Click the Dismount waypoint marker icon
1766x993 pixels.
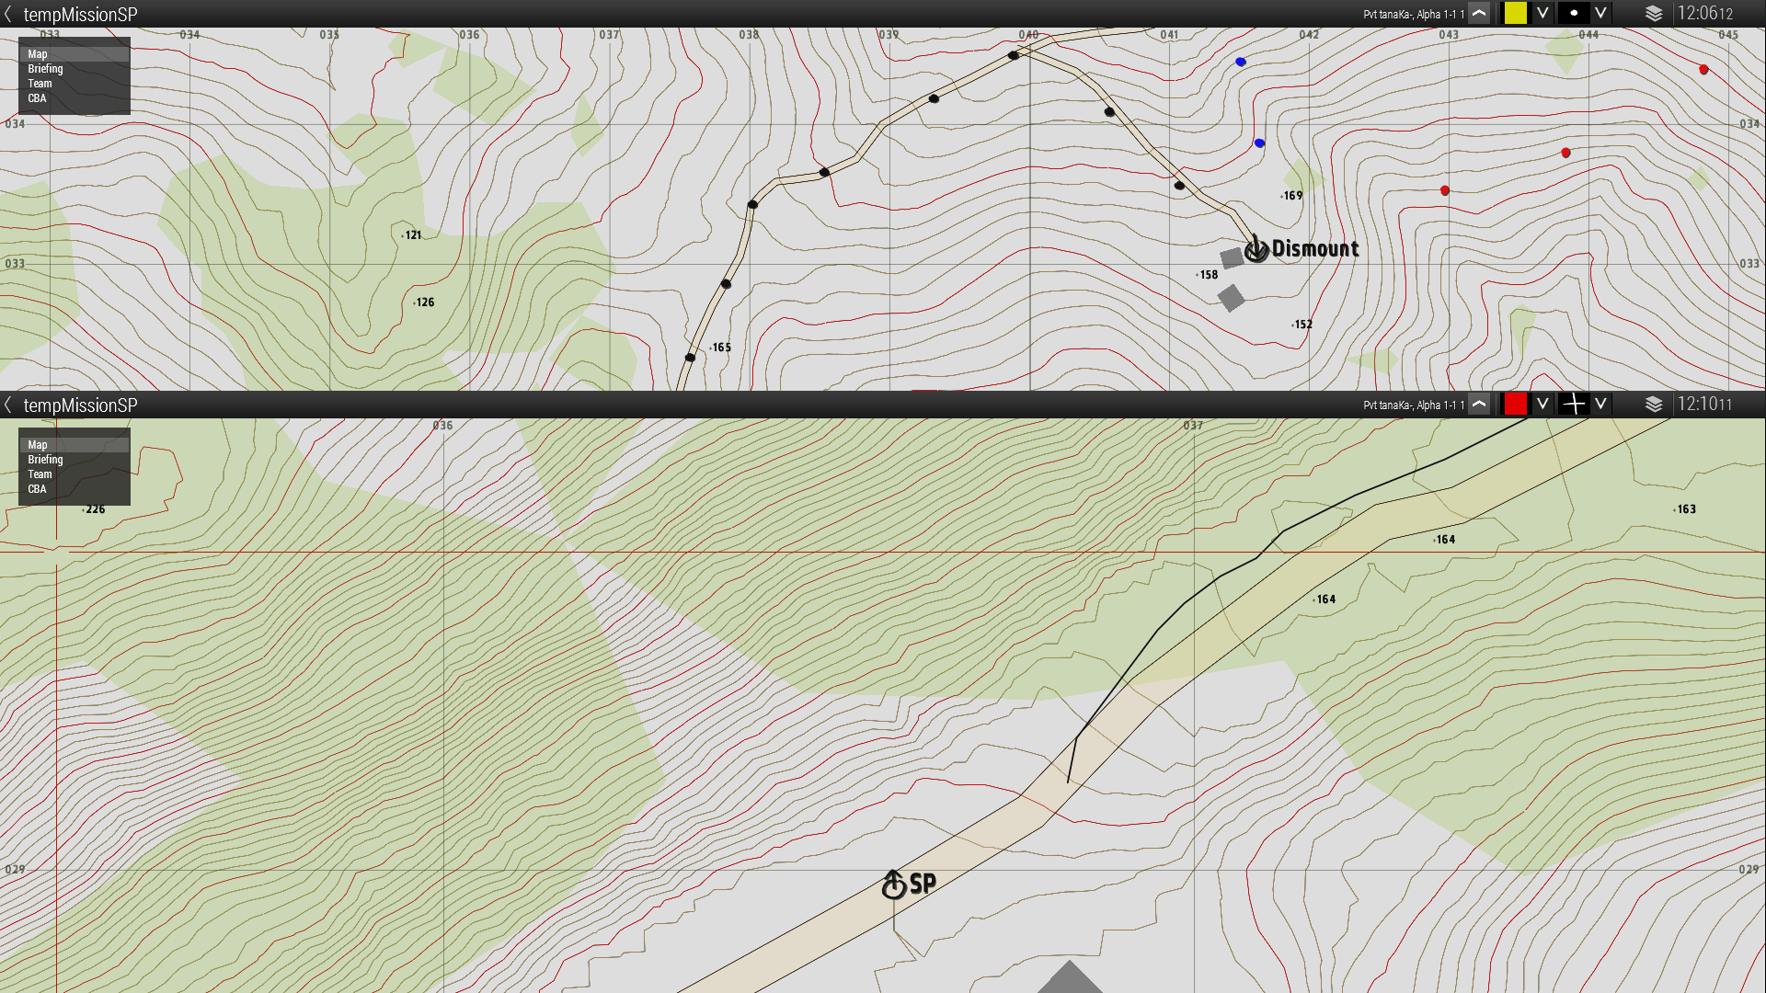(1256, 249)
